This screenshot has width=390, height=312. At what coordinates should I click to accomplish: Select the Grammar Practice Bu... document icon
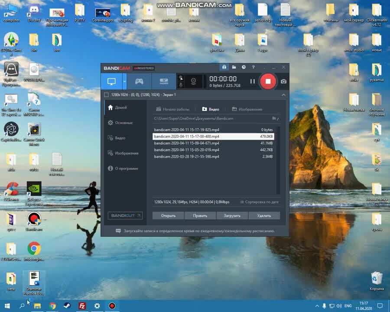(34, 283)
